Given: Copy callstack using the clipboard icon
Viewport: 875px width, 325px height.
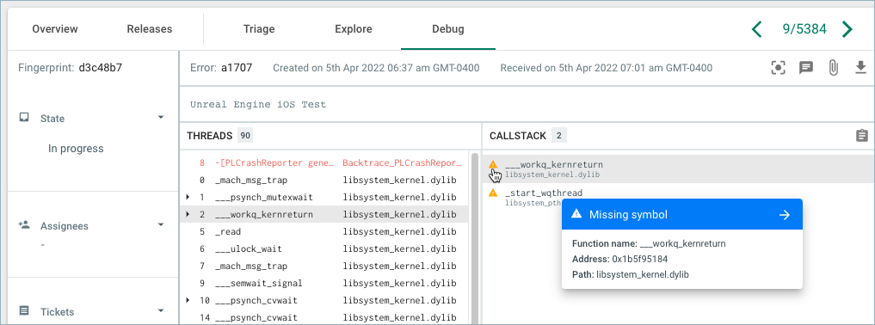Looking at the screenshot, I should click(861, 136).
